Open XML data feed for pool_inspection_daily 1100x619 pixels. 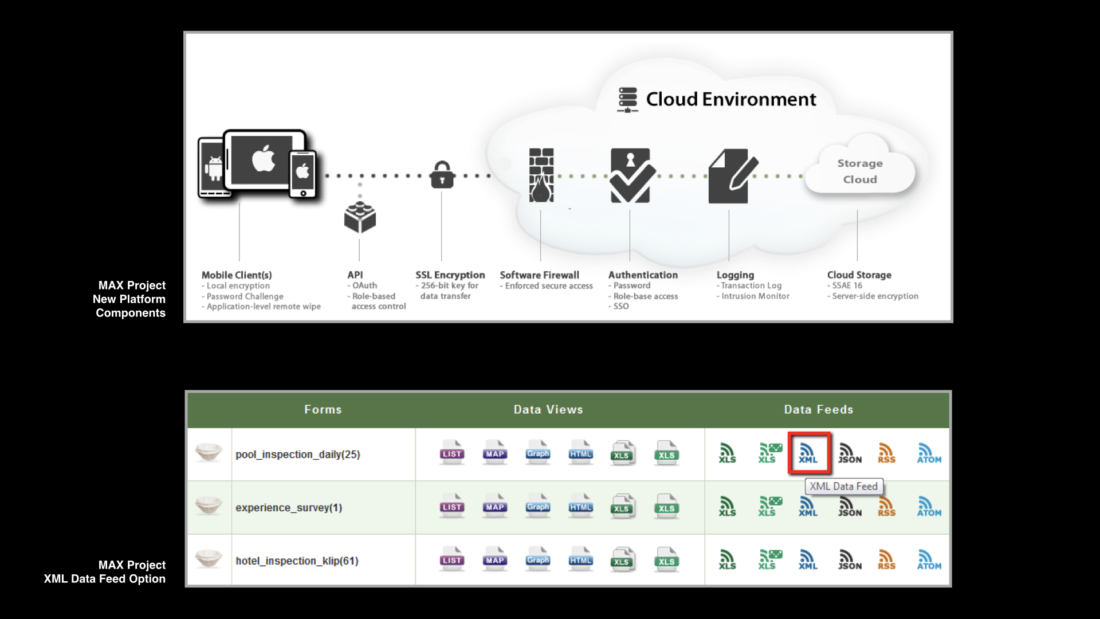pyautogui.click(x=808, y=453)
